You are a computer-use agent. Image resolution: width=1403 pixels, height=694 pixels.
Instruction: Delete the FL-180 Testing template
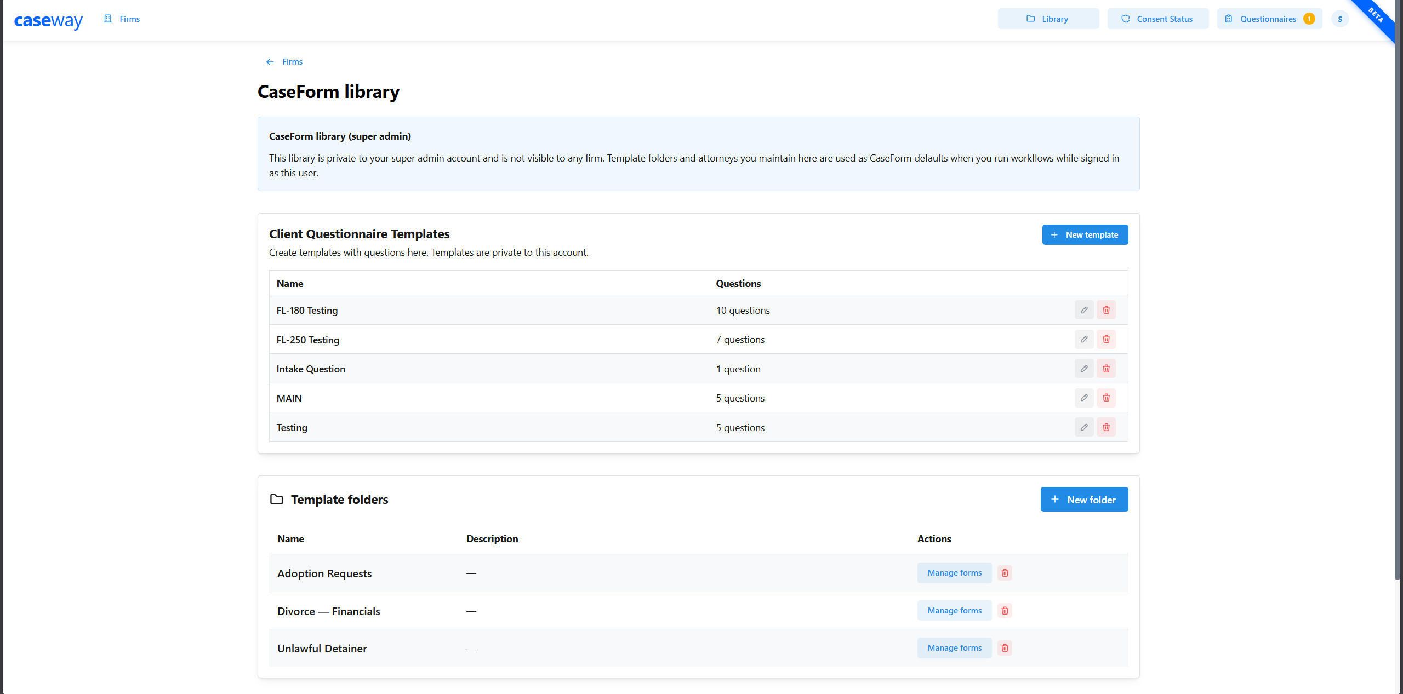pos(1106,310)
